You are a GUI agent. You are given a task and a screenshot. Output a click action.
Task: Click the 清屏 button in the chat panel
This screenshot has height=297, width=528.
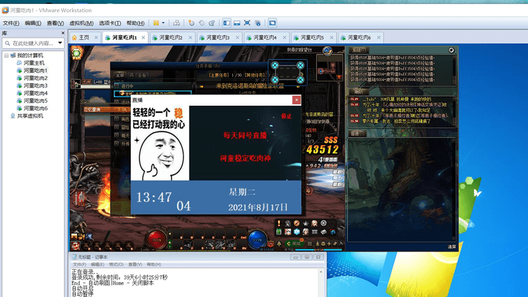[x=451, y=247]
